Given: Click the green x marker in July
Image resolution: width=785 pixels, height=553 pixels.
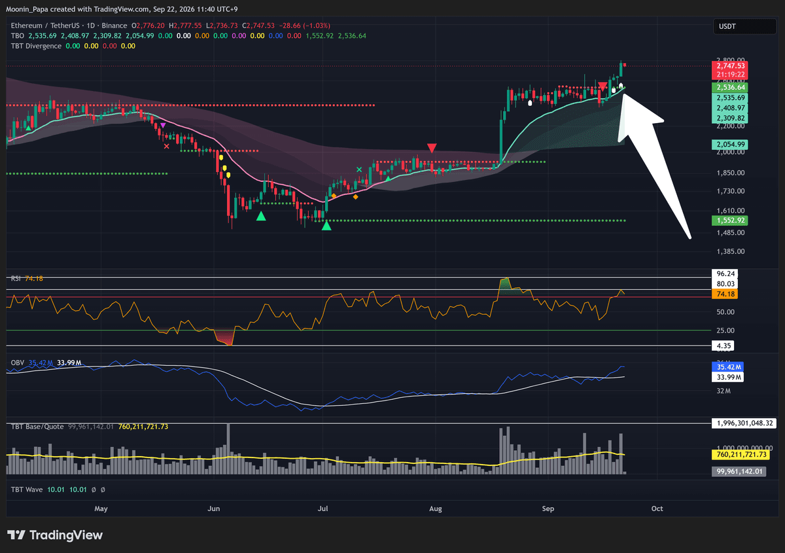Looking at the screenshot, I should click(x=359, y=169).
